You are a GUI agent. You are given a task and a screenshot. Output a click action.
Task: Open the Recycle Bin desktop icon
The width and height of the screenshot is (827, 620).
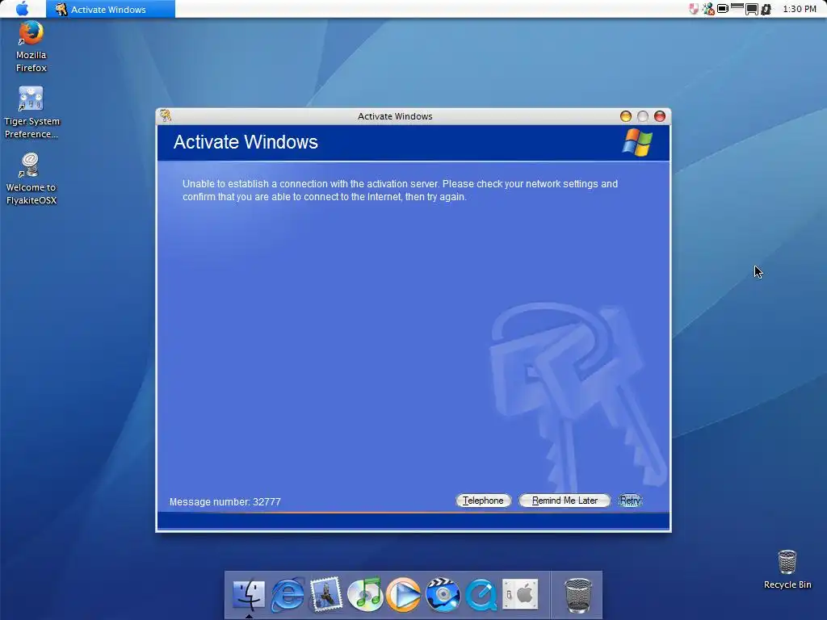(x=787, y=569)
